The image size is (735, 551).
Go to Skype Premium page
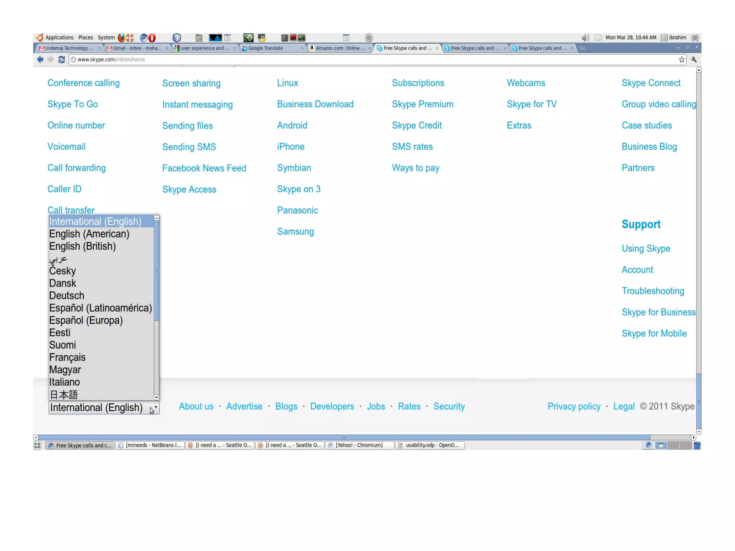click(x=422, y=104)
